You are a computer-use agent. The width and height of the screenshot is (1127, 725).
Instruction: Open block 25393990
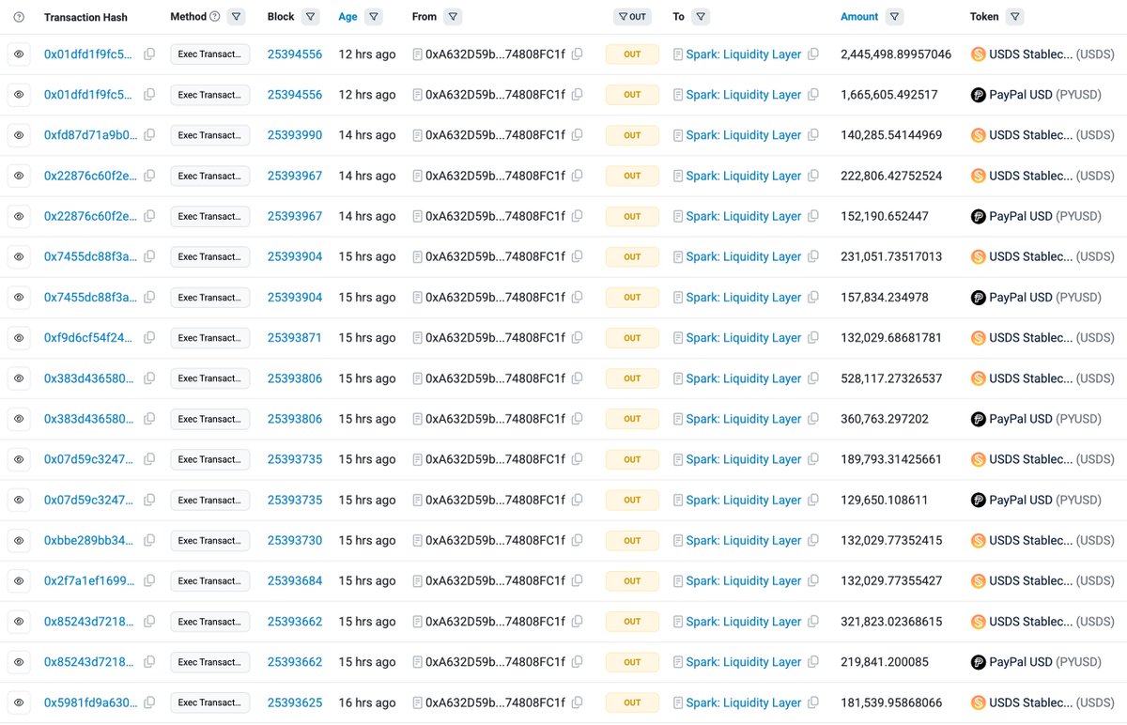click(295, 135)
